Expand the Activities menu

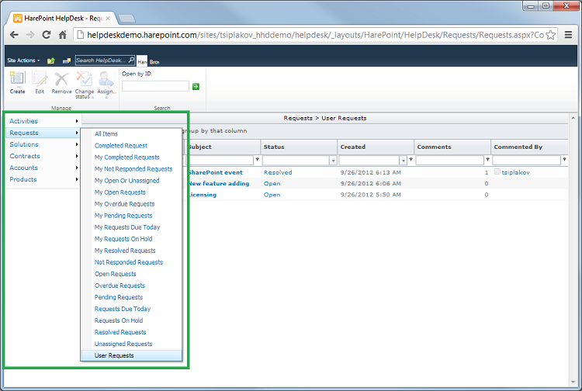43,121
